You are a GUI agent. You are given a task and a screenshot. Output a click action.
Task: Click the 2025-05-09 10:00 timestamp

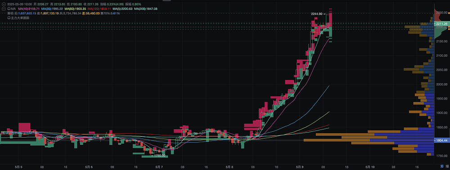[x=19, y=4]
